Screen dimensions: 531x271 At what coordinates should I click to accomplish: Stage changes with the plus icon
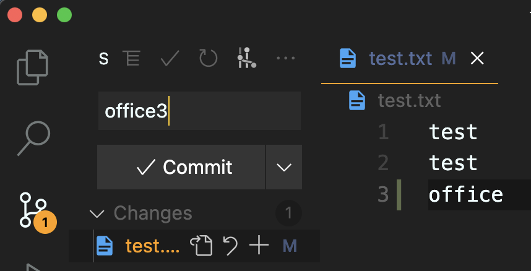click(259, 246)
